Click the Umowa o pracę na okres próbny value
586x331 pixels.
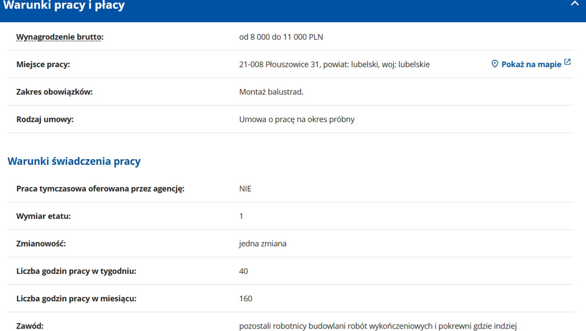pyautogui.click(x=297, y=119)
